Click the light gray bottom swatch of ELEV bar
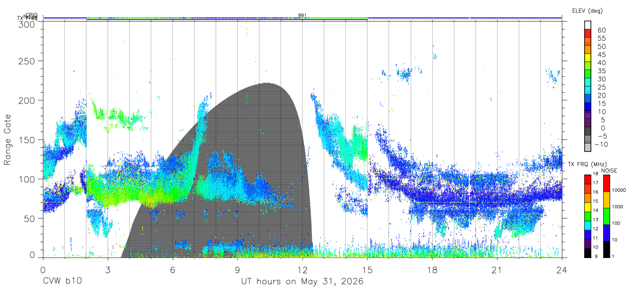 (x=588, y=147)
